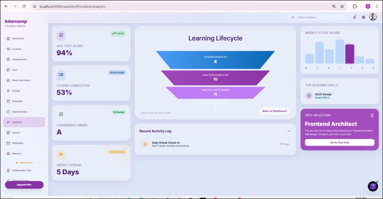This screenshot has height=199, width=383.
Task: Click the Chapters Completed funnel segment
Action: pos(215,77)
